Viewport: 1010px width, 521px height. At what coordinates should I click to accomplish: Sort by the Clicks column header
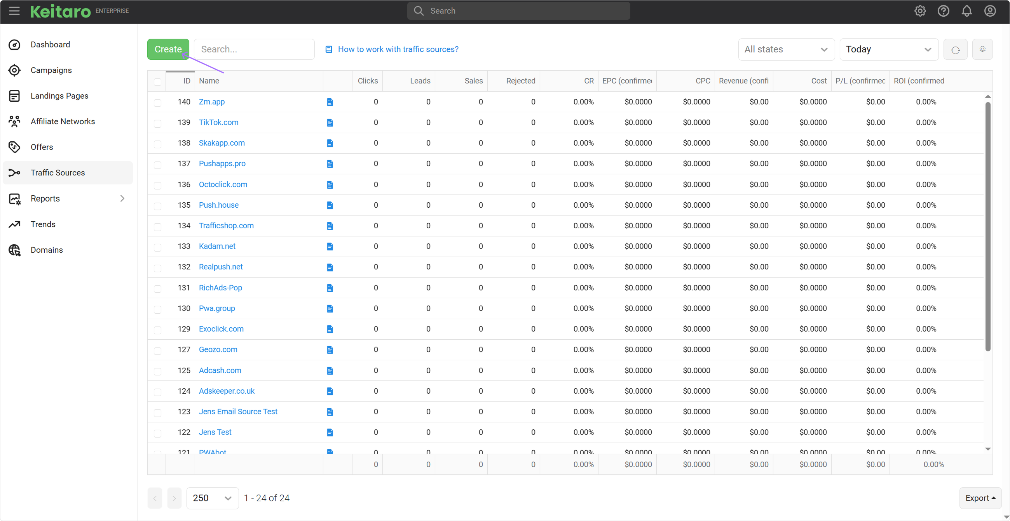coord(367,81)
